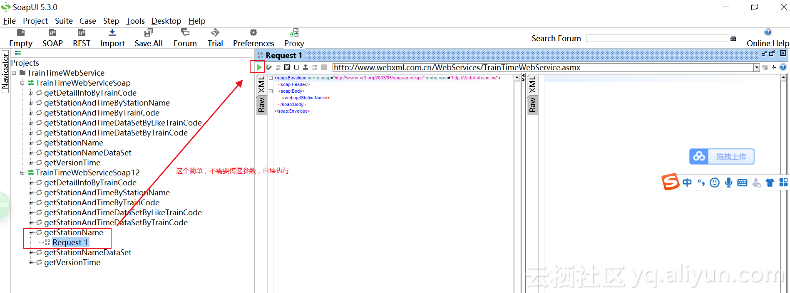This screenshot has width=790, height=293.
Task: Open the Sogou skin shirt icon
Action: click(x=770, y=182)
